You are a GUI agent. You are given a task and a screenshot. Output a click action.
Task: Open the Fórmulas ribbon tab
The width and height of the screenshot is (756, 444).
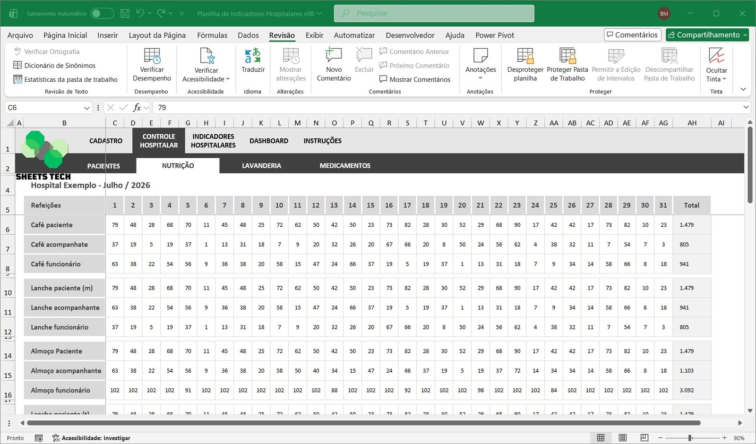212,35
